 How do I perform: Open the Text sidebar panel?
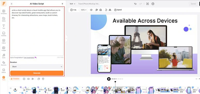point(4,27)
